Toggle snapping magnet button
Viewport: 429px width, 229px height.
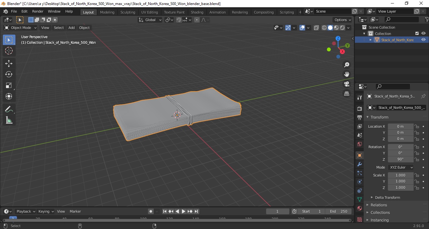click(x=179, y=20)
